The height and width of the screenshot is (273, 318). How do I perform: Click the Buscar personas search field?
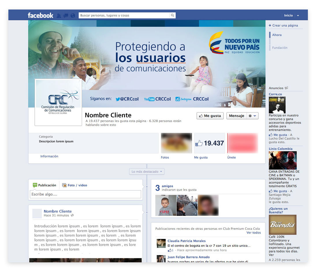click(x=124, y=15)
